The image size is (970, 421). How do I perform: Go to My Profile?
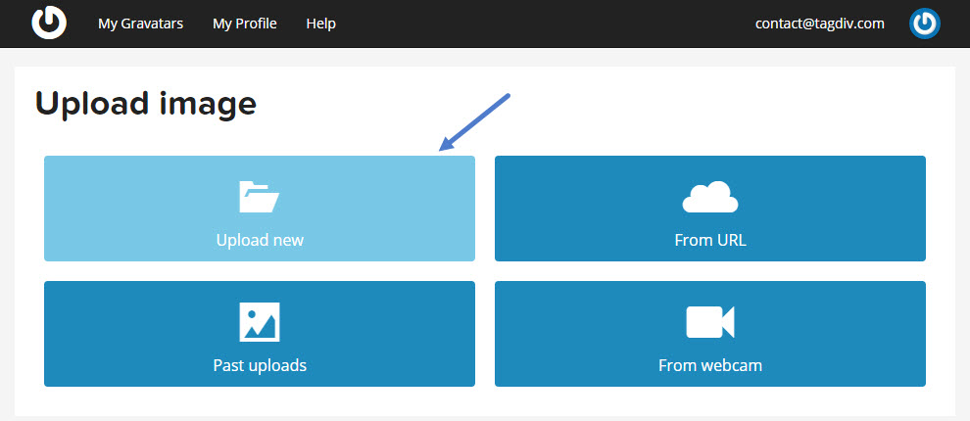click(x=244, y=23)
